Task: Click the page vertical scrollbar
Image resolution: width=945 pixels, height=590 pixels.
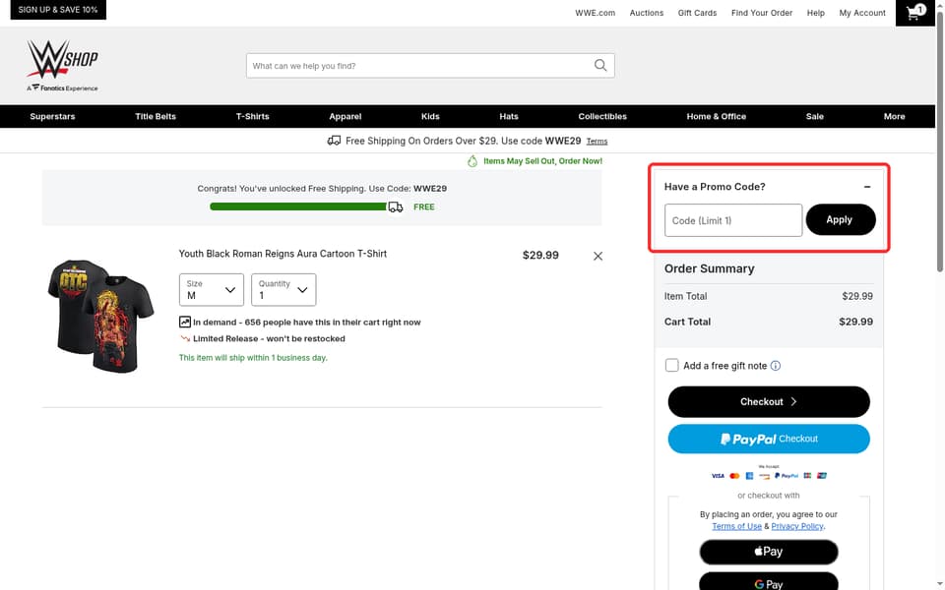Action: pos(939,142)
